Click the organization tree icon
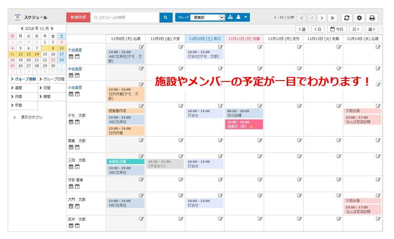 (x=230, y=18)
